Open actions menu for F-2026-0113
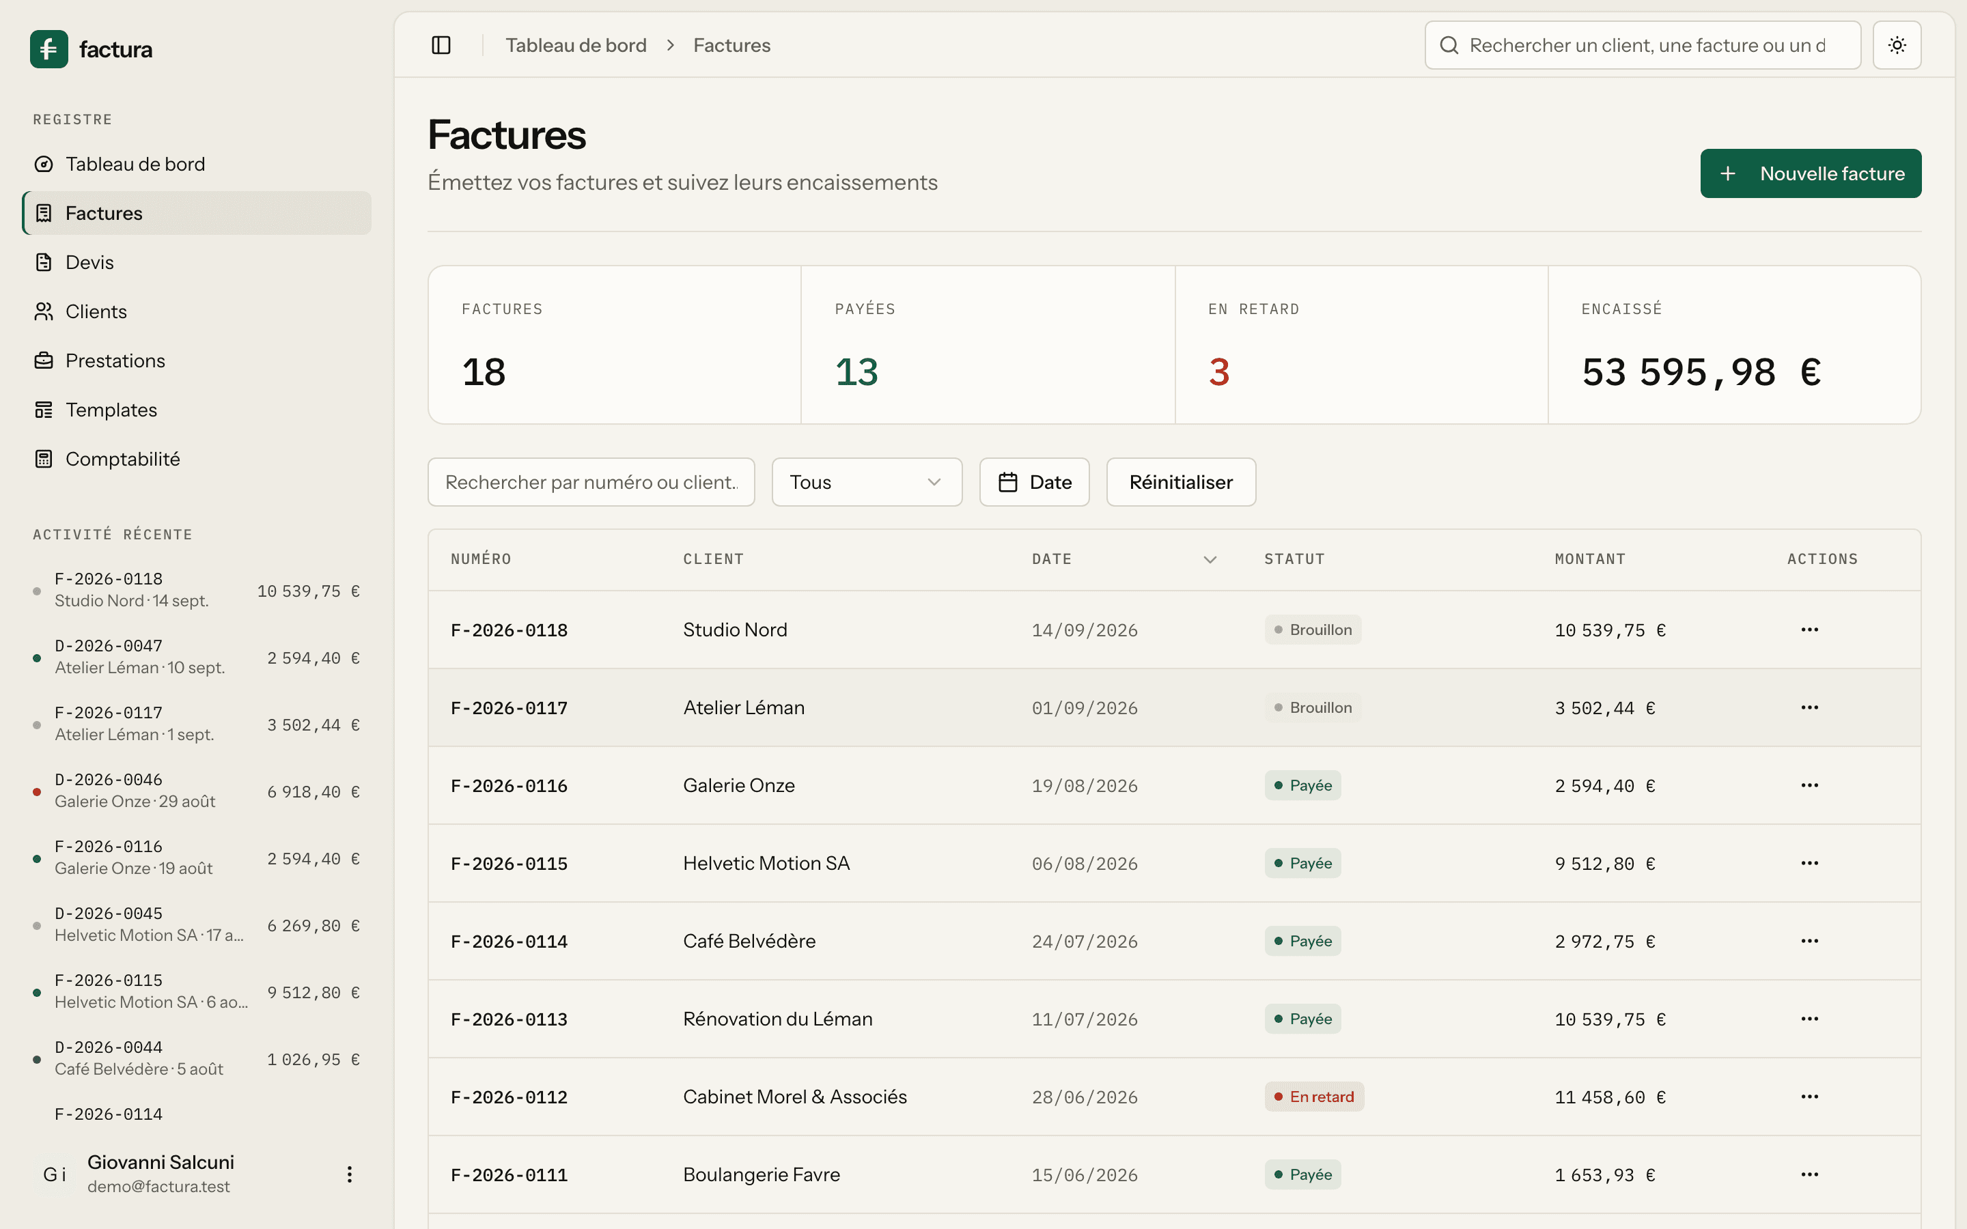1967x1229 pixels. 1809,1019
